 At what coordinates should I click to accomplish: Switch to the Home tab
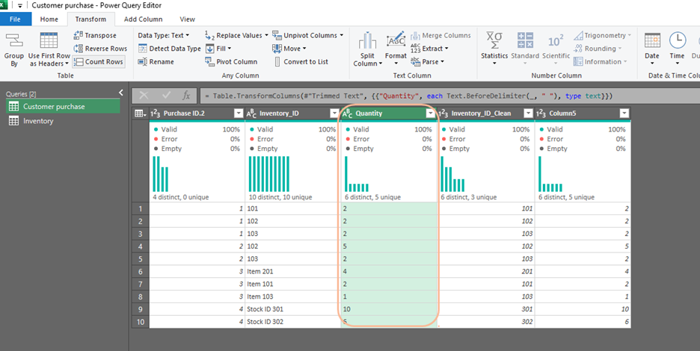pos(49,19)
